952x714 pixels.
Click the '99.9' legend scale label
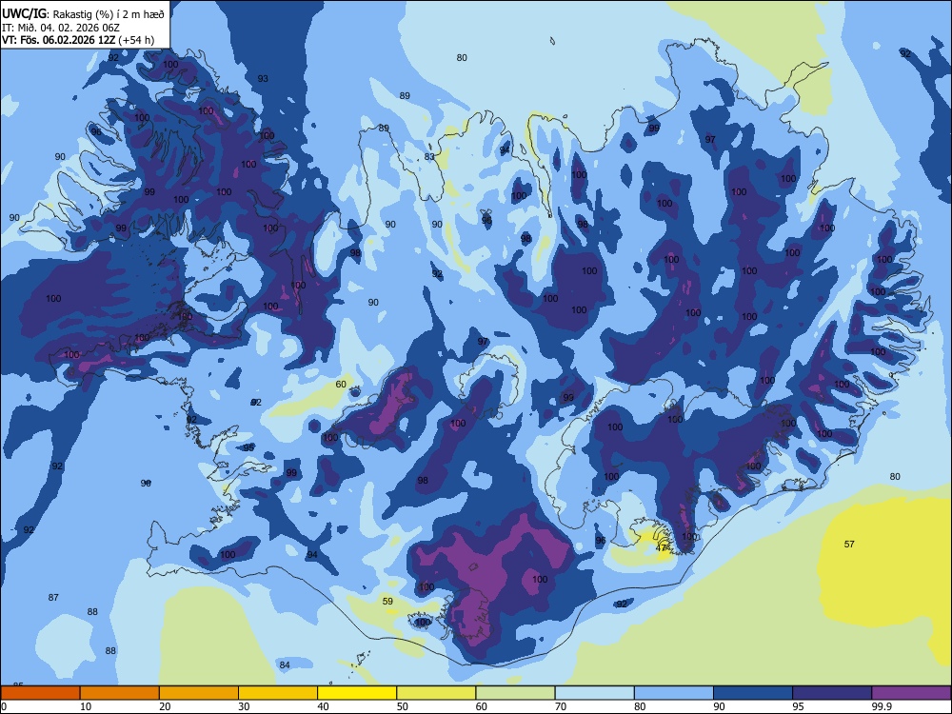pos(882,706)
